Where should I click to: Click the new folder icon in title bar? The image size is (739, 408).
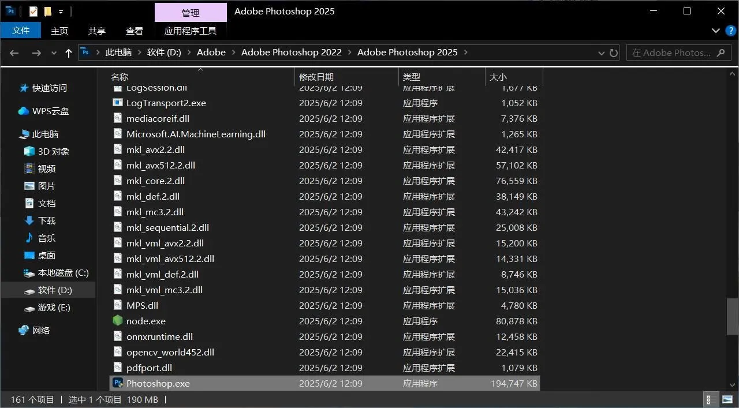48,12
